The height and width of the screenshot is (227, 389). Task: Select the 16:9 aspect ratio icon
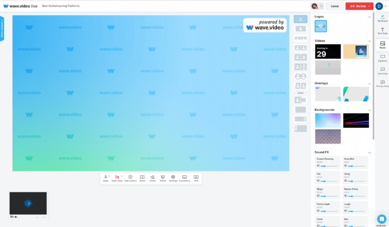click(196, 177)
